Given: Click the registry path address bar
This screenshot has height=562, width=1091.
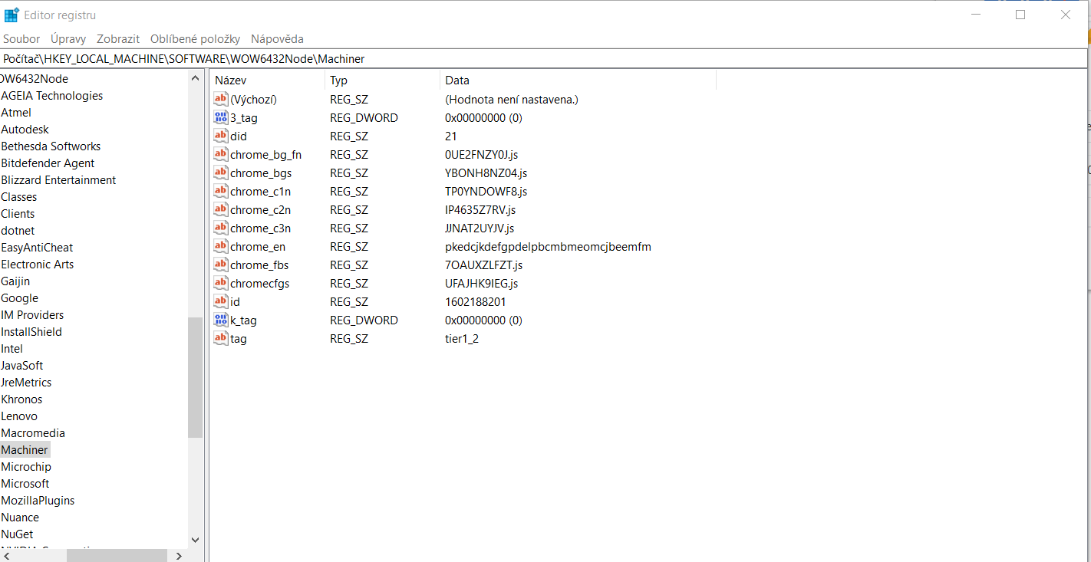Looking at the screenshot, I should pyautogui.click(x=544, y=58).
